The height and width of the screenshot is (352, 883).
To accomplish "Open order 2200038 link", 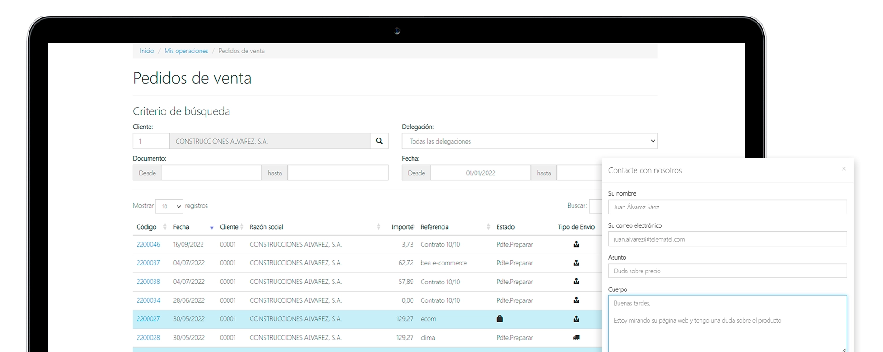I will point(148,282).
